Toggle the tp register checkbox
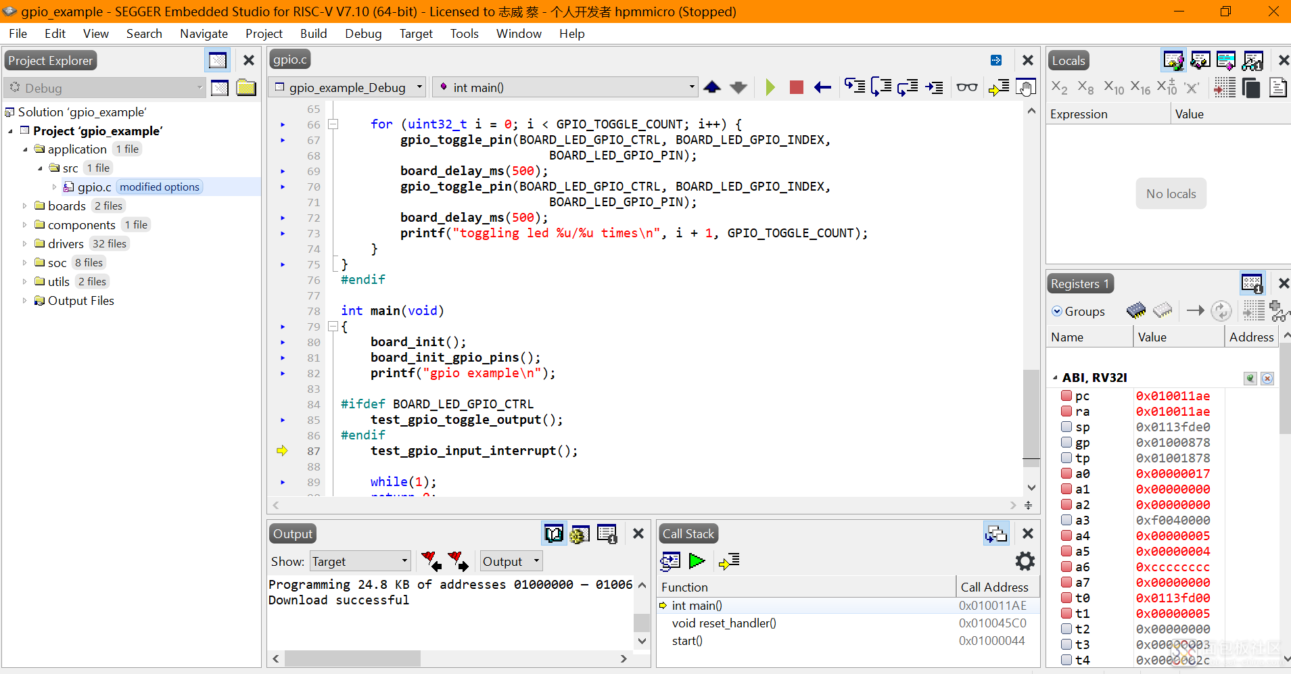Screen dimensions: 1291x674 (1066, 458)
